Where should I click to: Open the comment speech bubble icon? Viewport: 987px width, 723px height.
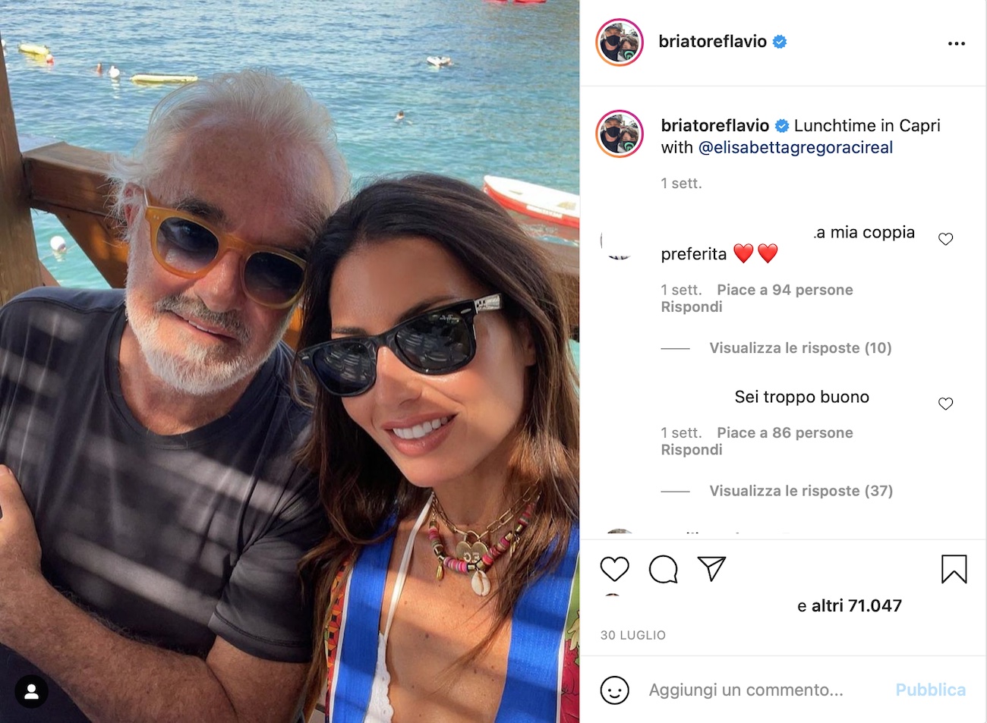click(663, 569)
